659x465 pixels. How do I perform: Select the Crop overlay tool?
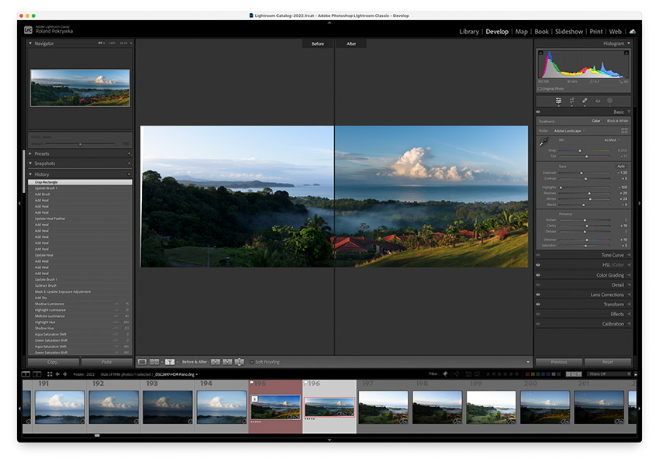[571, 101]
